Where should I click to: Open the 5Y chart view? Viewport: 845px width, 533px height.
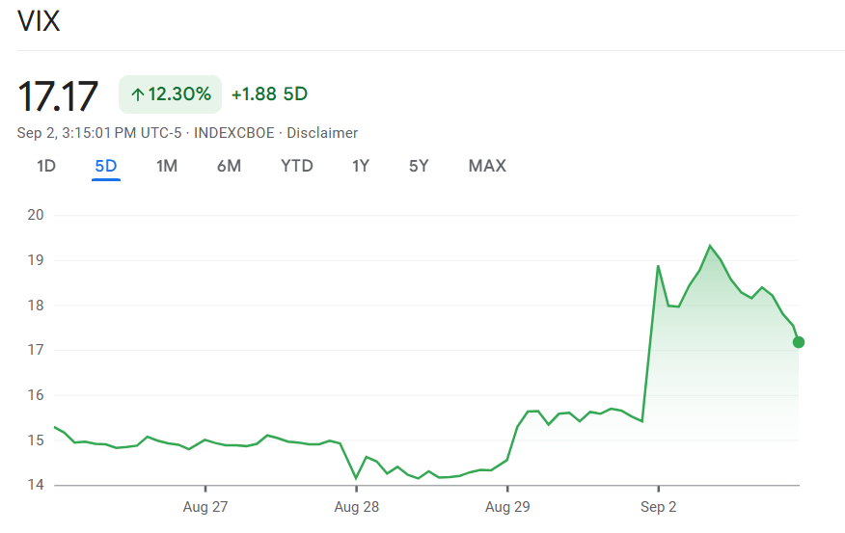pos(419,166)
